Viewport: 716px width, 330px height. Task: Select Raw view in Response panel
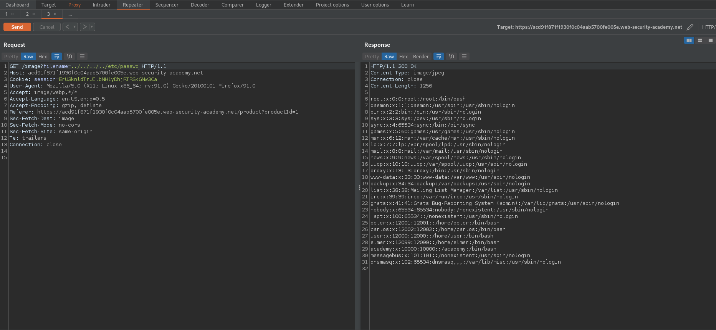pos(389,56)
